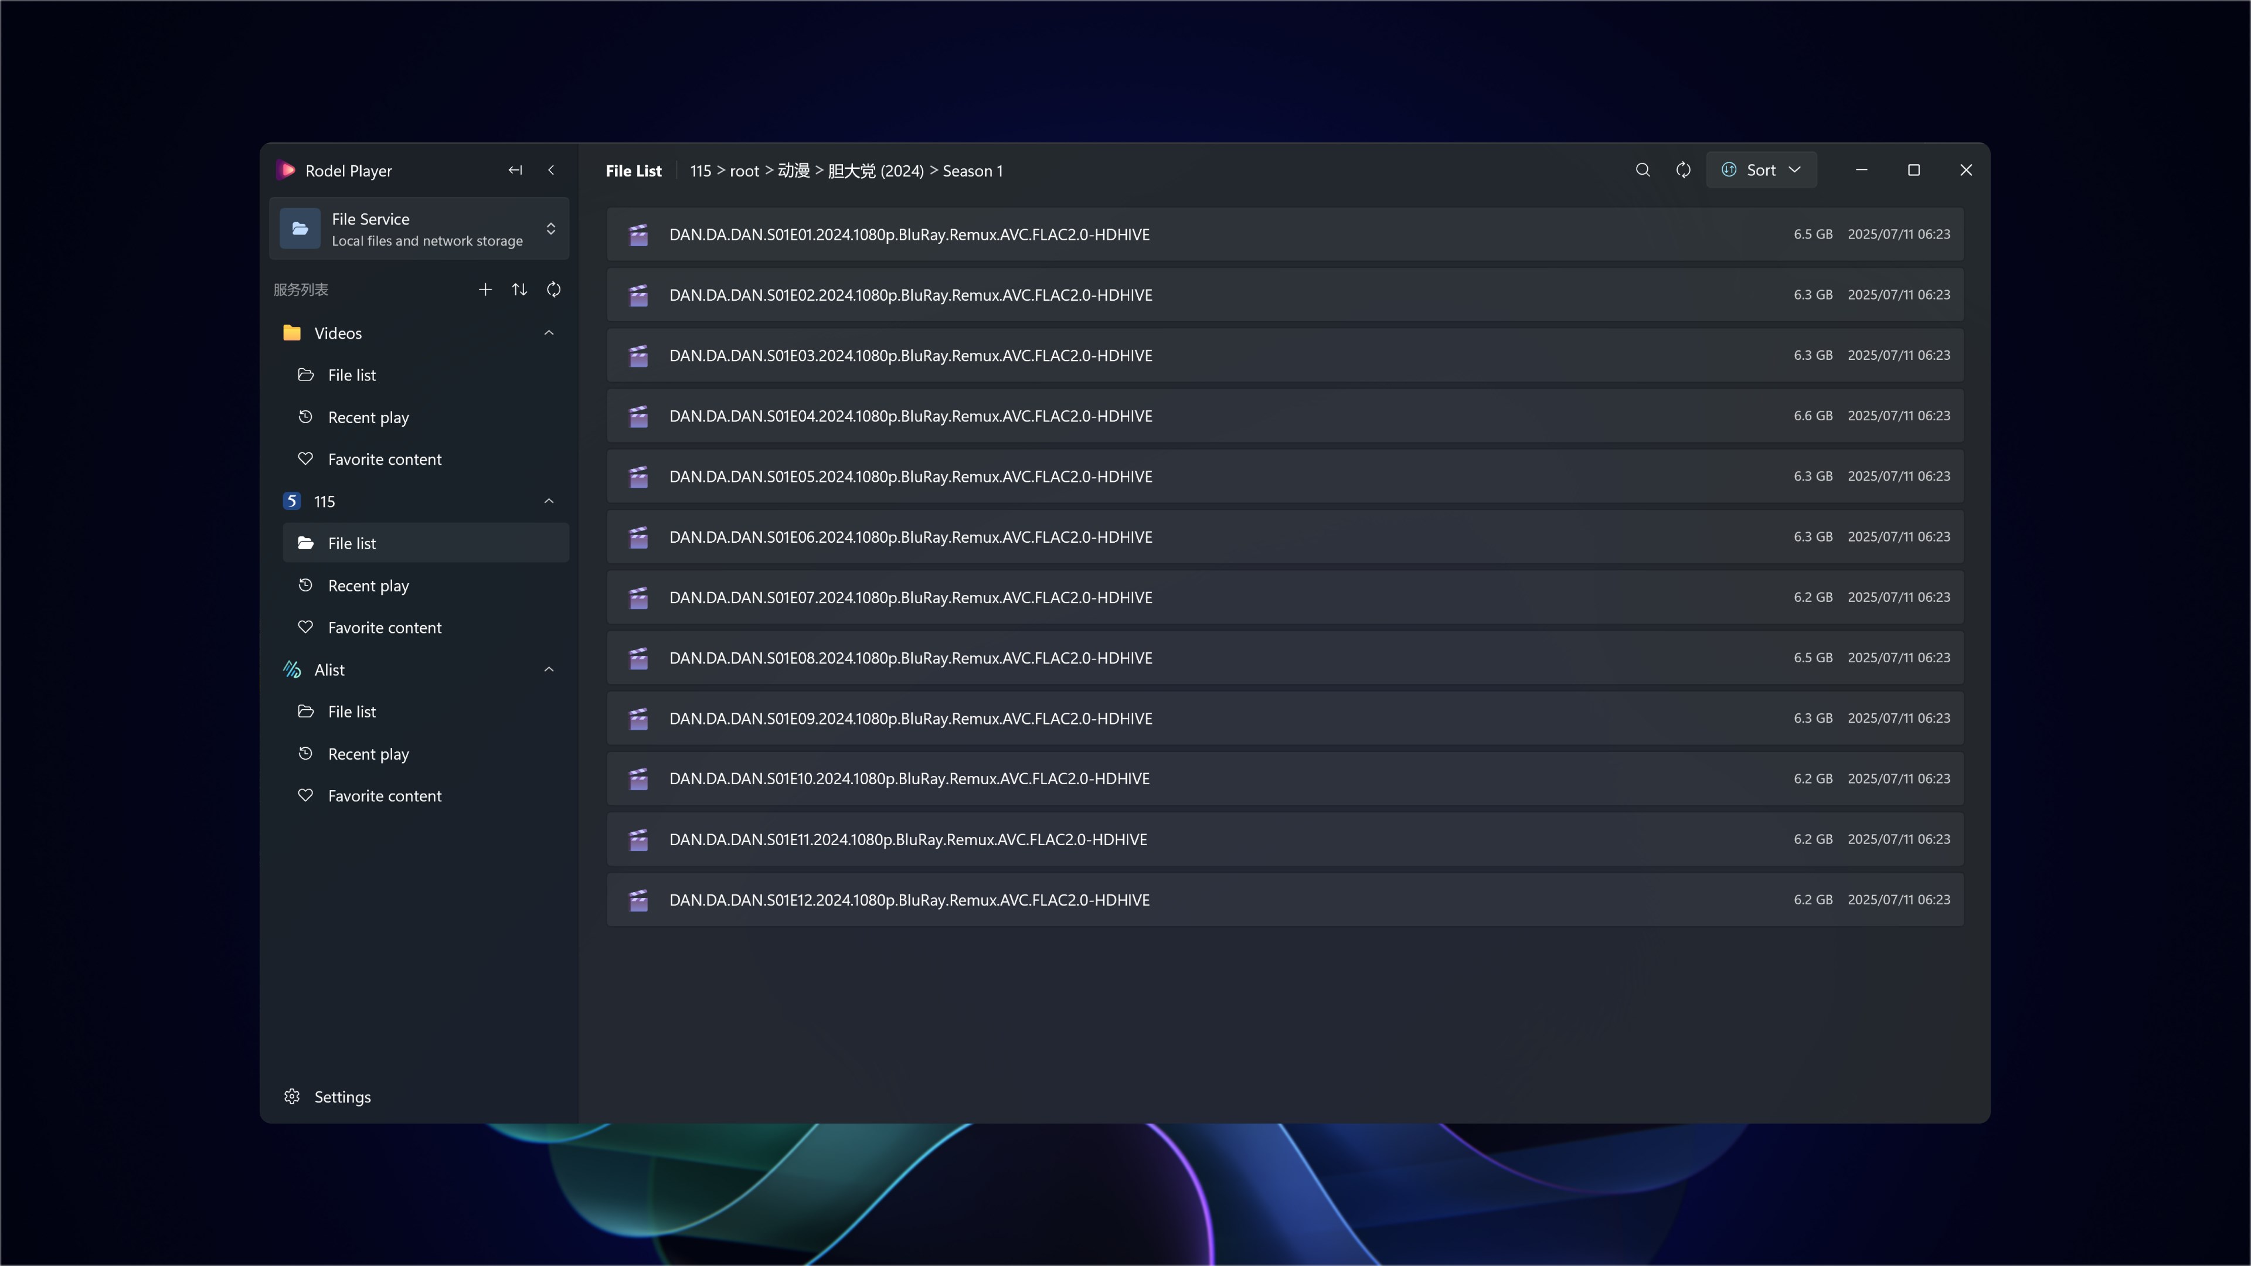Collapse the sidebar navigation pane
The height and width of the screenshot is (1266, 2251).
click(x=516, y=171)
